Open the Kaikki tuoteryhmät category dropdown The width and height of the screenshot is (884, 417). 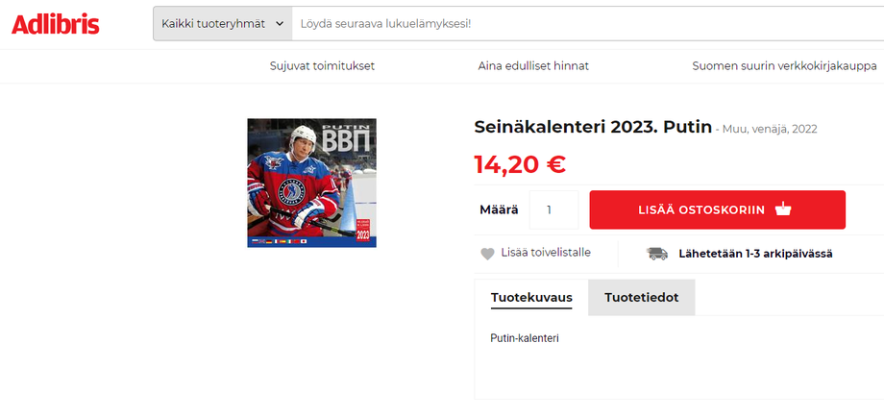(223, 23)
